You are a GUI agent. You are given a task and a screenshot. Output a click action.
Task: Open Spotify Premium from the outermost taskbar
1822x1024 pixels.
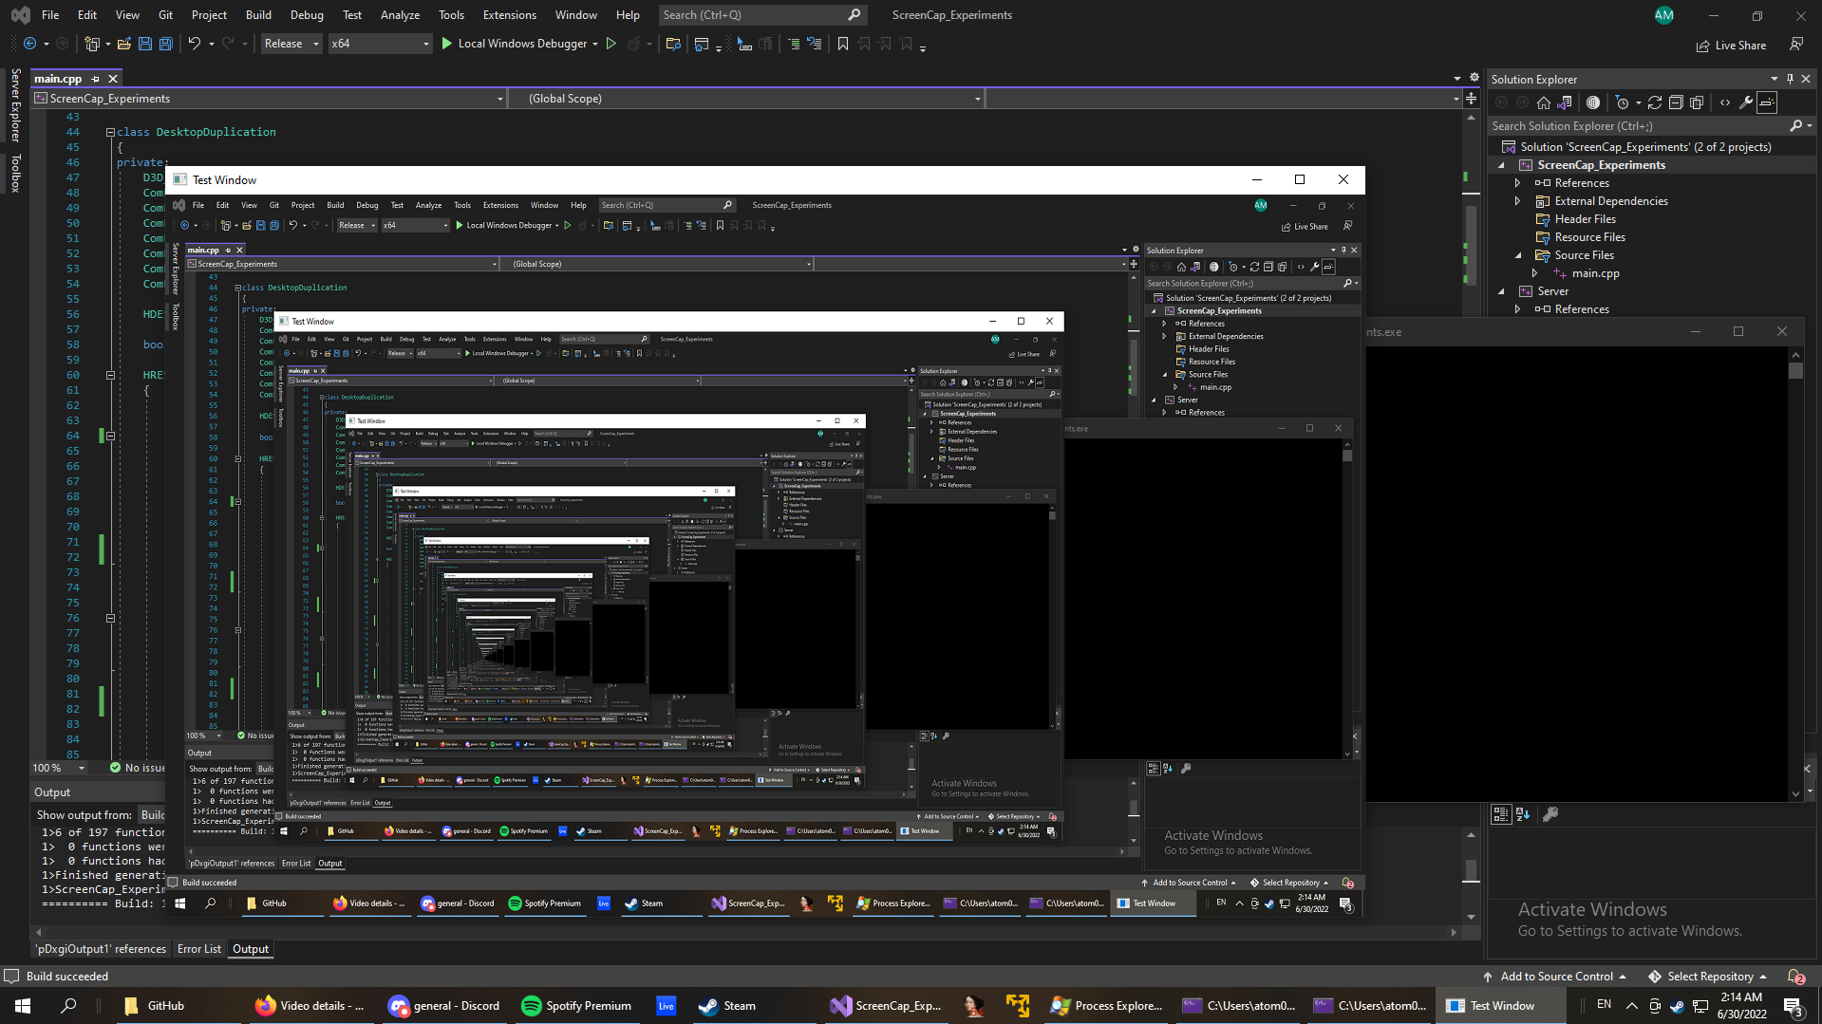click(x=577, y=1006)
